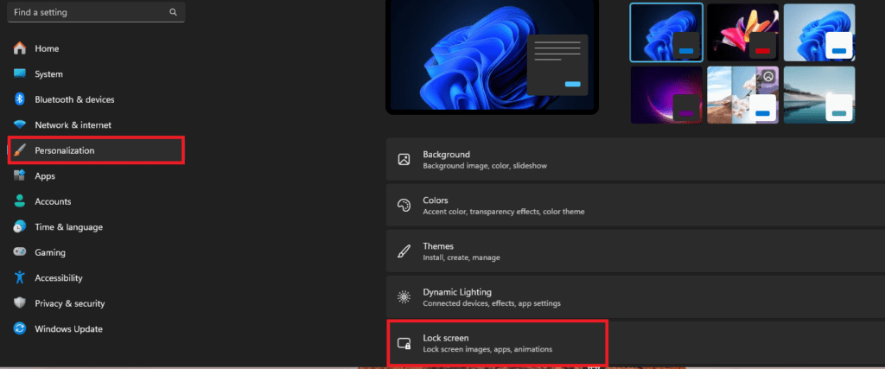Select the purple glow theme thumbnail
Image resolution: width=885 pixels, height=369 pixels.
pos(666,95)
